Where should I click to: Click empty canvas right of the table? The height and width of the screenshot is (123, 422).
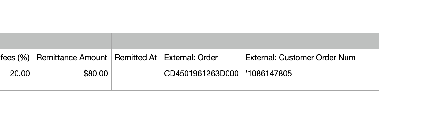pos(401,62)
